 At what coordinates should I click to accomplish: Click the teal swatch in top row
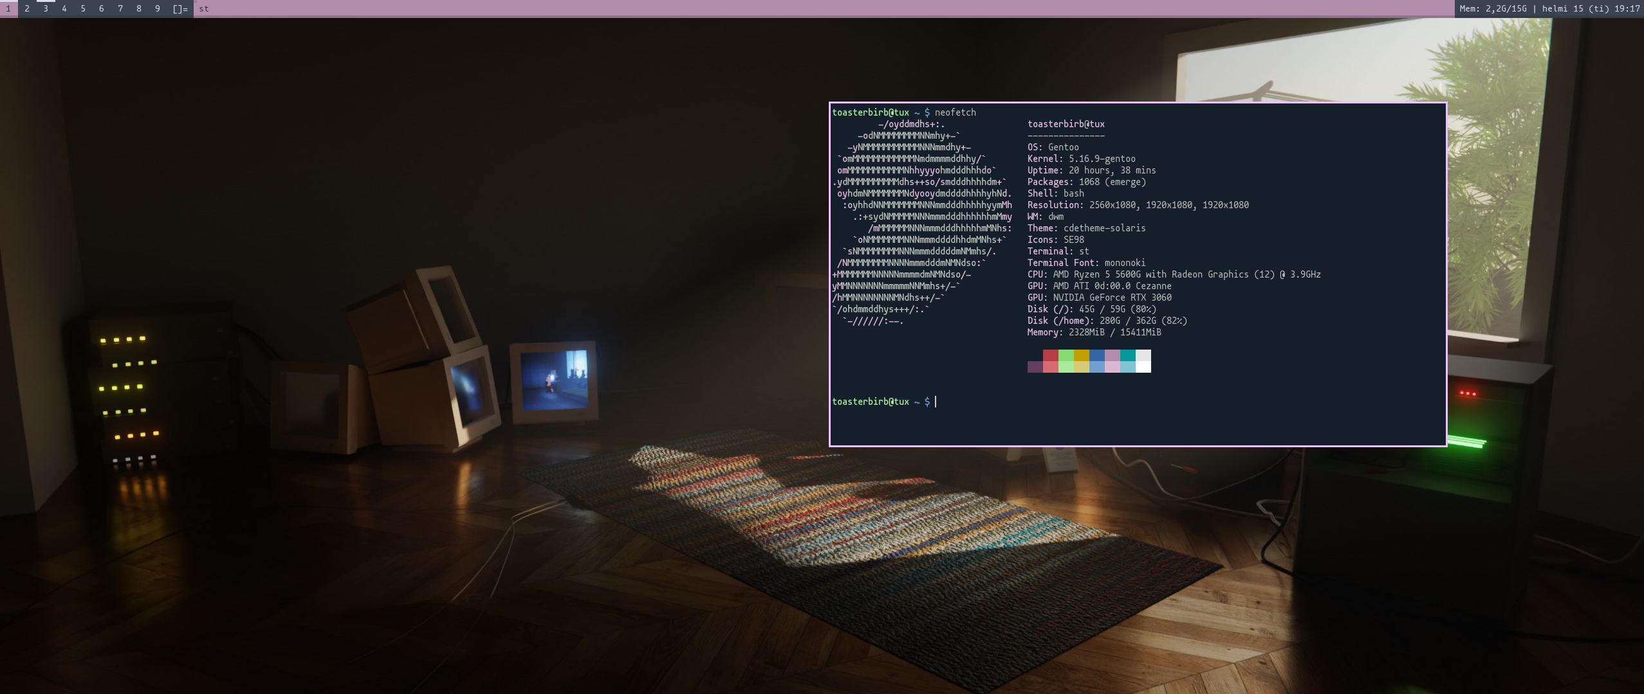click(x=1128, y=355)
